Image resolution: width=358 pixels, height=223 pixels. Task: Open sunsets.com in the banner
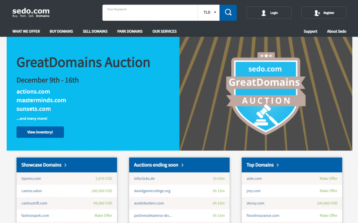pos(34,109)
